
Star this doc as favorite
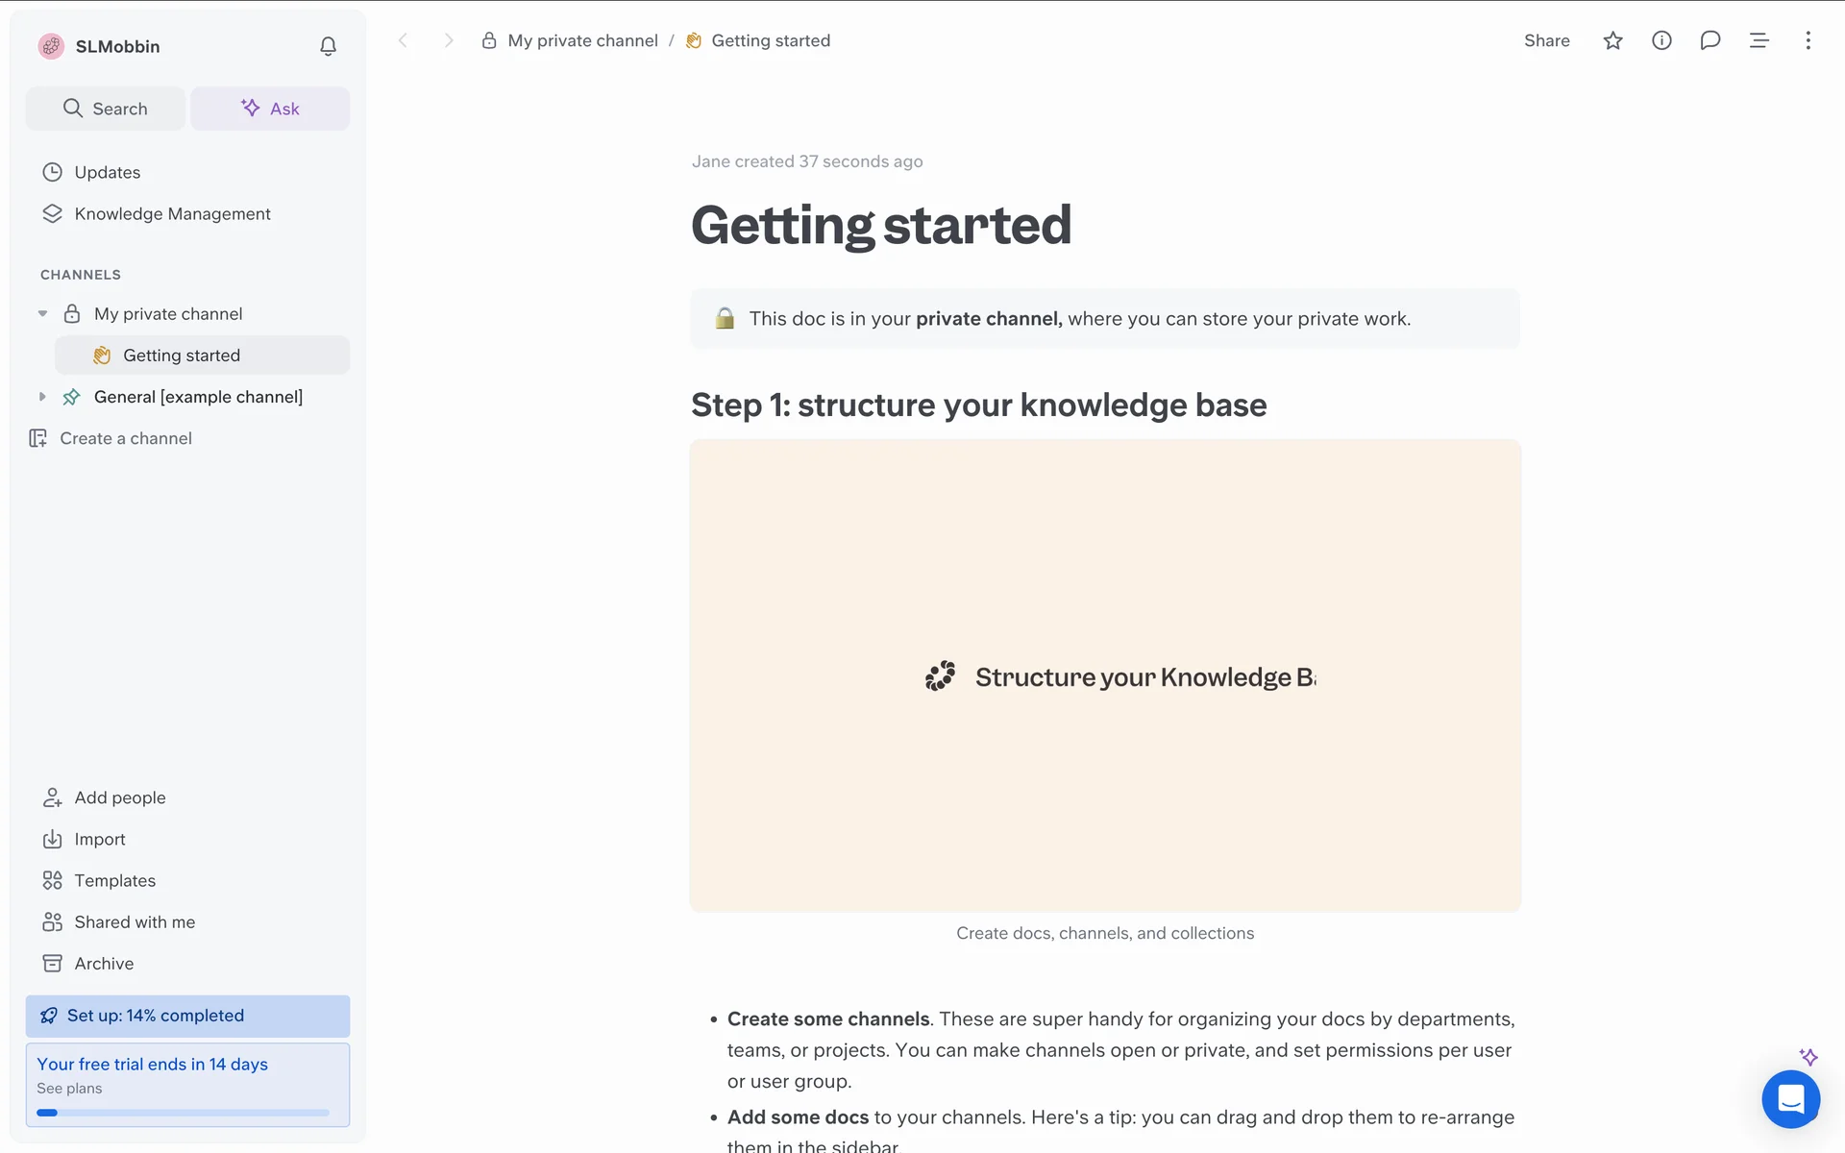1612,40
